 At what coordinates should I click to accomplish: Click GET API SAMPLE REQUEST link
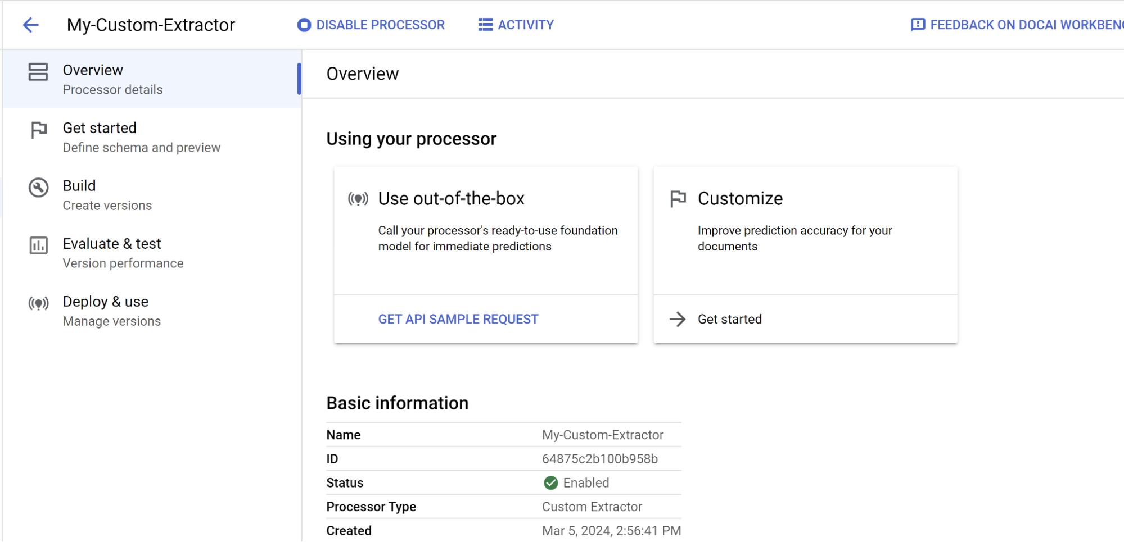(458, 319)
